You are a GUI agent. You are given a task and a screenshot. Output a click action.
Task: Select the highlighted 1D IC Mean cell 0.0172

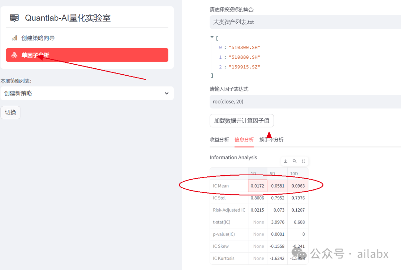coord(257,185)
